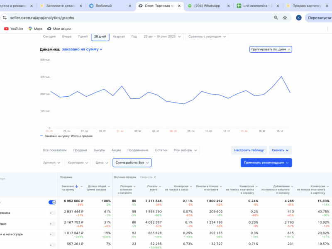Switch to the Продвижение metrics tab

pyautogui.click(x=138, y=150)
